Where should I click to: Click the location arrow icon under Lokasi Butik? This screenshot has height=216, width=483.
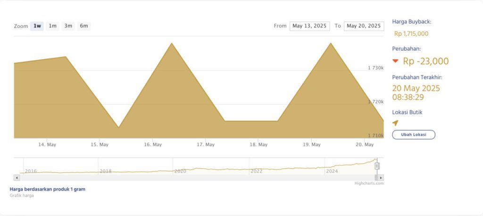point(395,123)
